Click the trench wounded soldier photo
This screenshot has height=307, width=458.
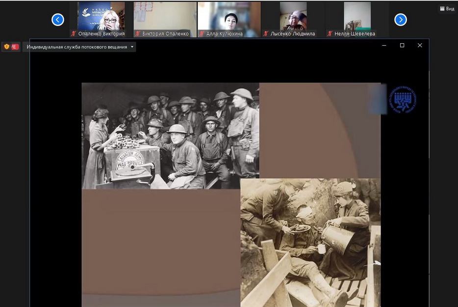[x=310, y=243]
